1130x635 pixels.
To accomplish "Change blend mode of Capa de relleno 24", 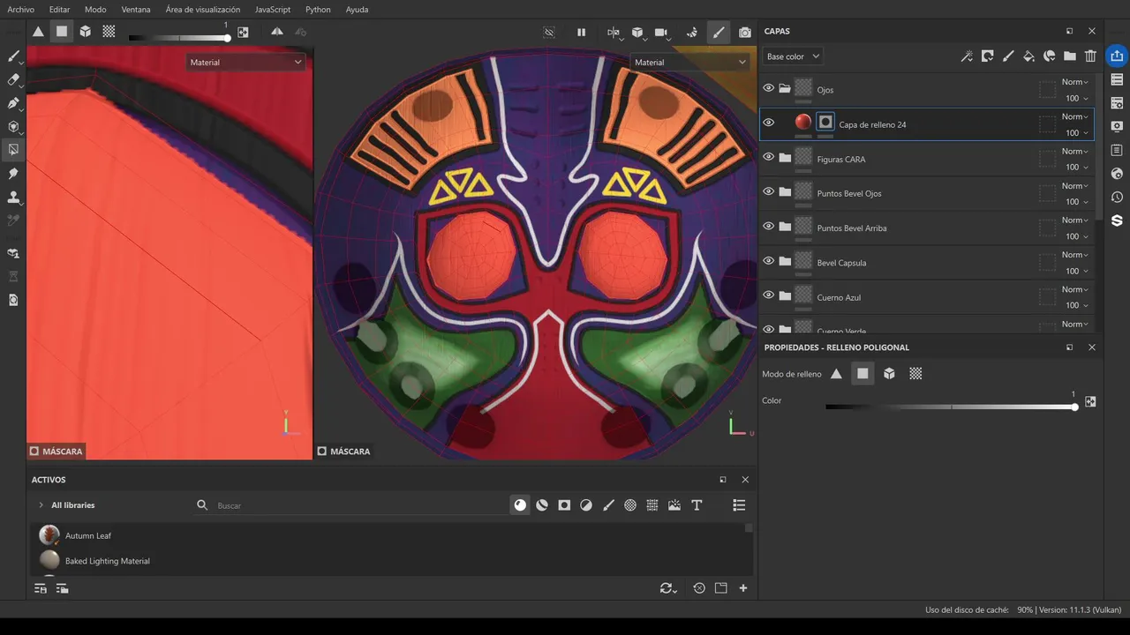I will click(x=1075, y=116).
